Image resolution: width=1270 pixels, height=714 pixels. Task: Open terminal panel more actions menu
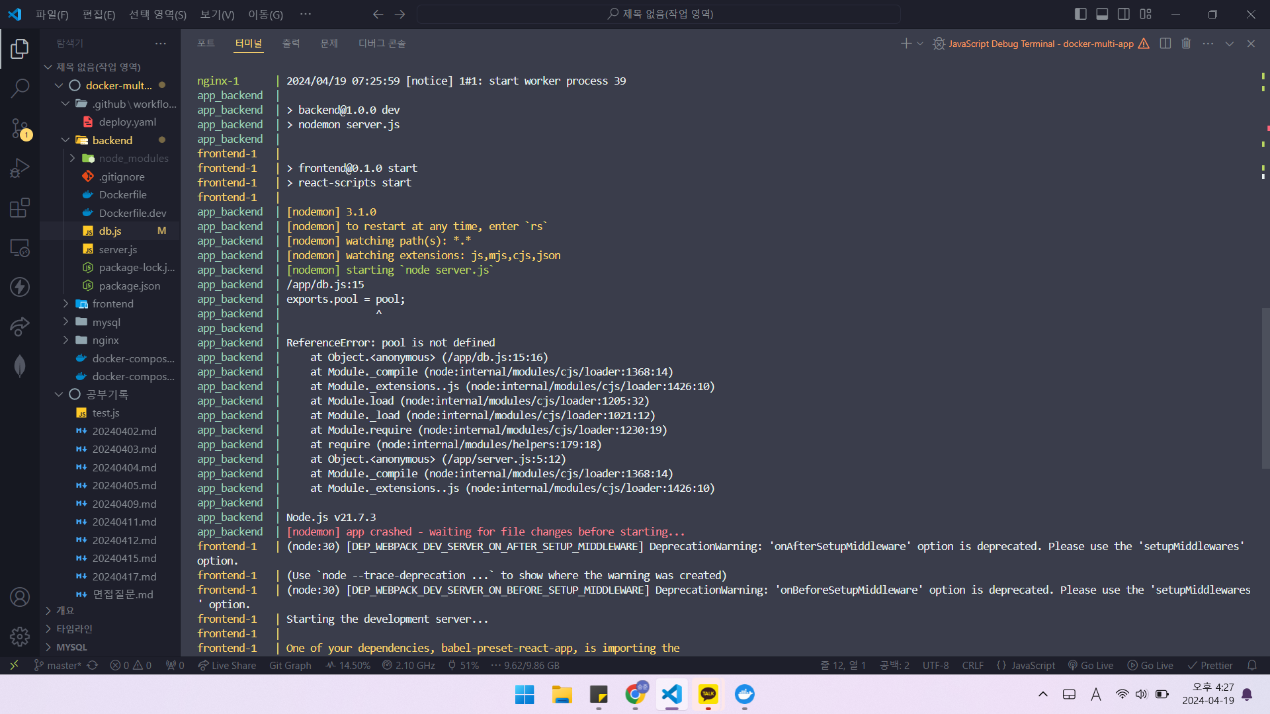[x=1208, y=44]
